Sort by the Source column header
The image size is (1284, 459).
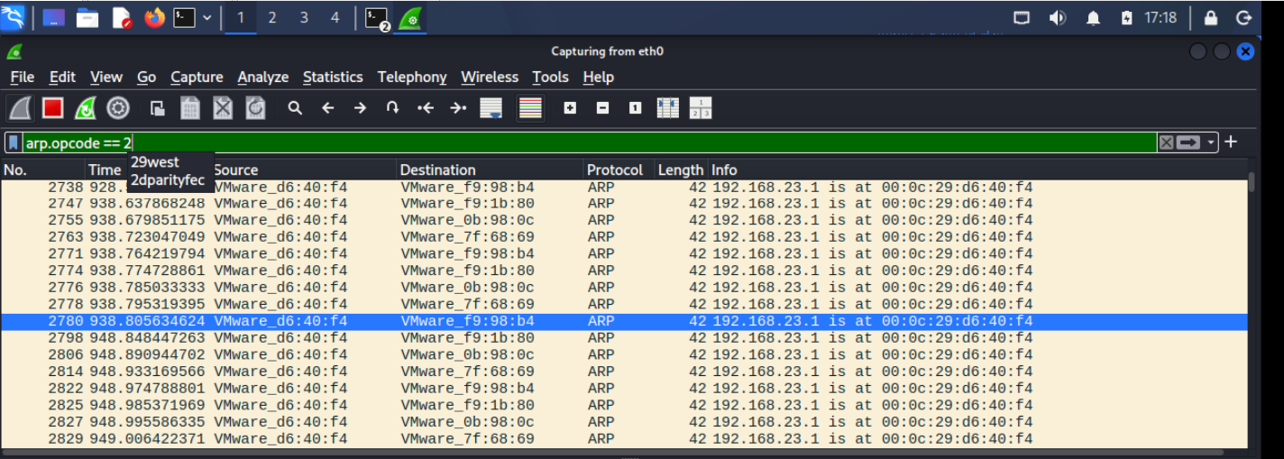[304, 170]
